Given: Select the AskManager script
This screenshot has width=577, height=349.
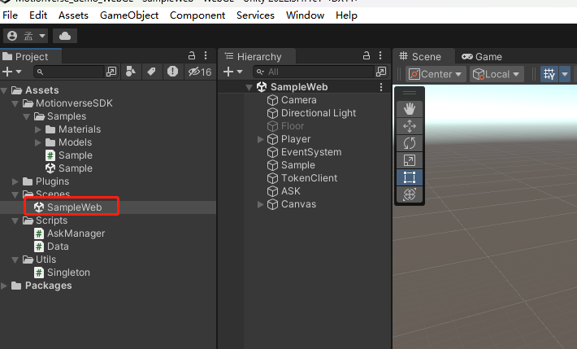Looking at the screenshot, I should (70, 233).
